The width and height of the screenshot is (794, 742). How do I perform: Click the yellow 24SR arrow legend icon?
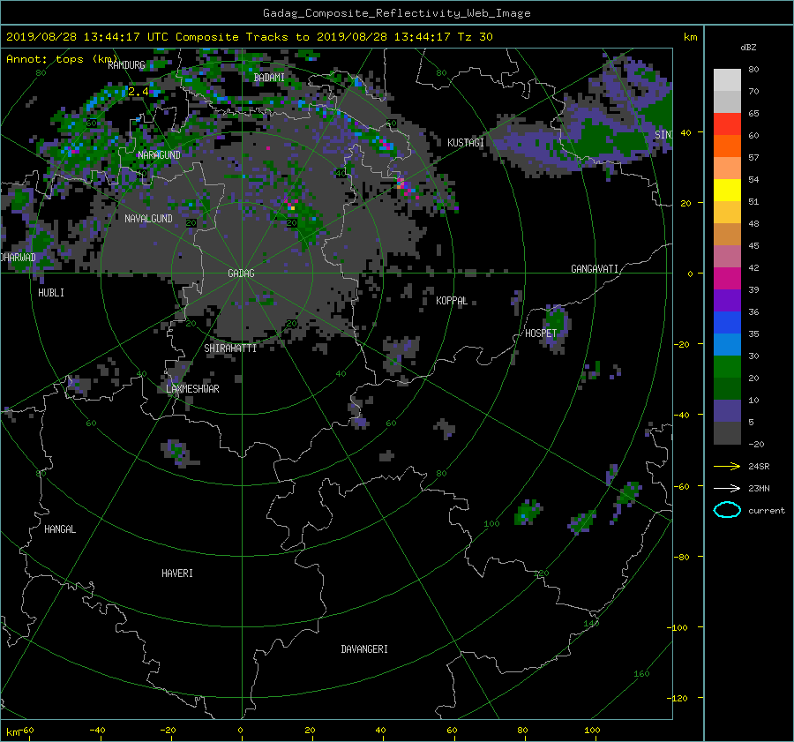pyautogui.click(x=727, y=467)
